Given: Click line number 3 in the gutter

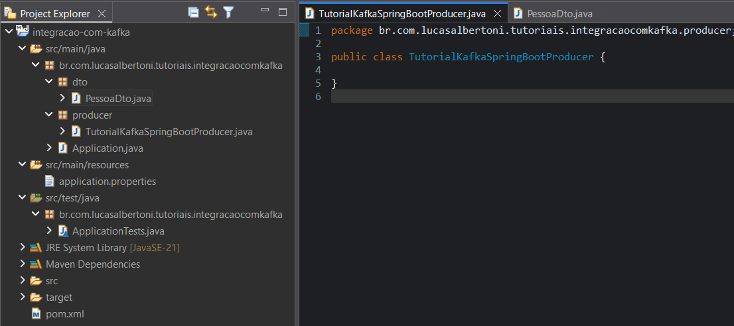Looking at the screenshot, I should point(319,57).
